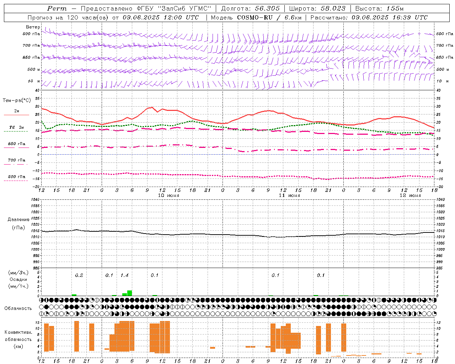
Task: Click the longitude value "Долгота: 56.305"
Action: pyautogui.click(x=251, y=9)
